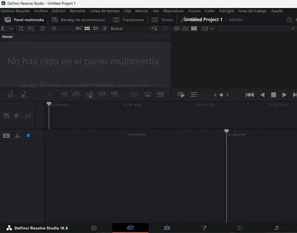
Task: Select the razor split clip scissors icon
Action: coord(18,136)
